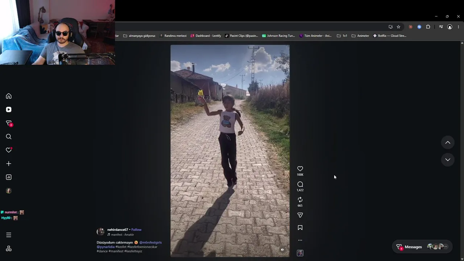Open the #kesfetbenionecikar hashtag
The height and width of the screenshot is (261, 464).
point(142,247)
